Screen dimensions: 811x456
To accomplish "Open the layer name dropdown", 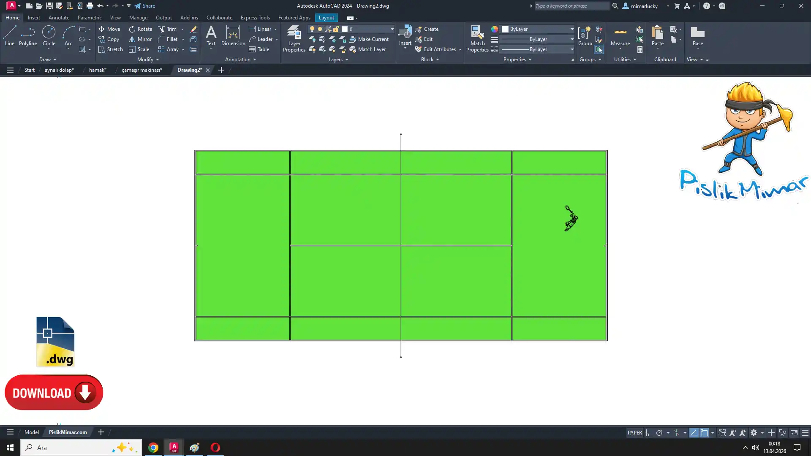I will (x=392, y=29).
